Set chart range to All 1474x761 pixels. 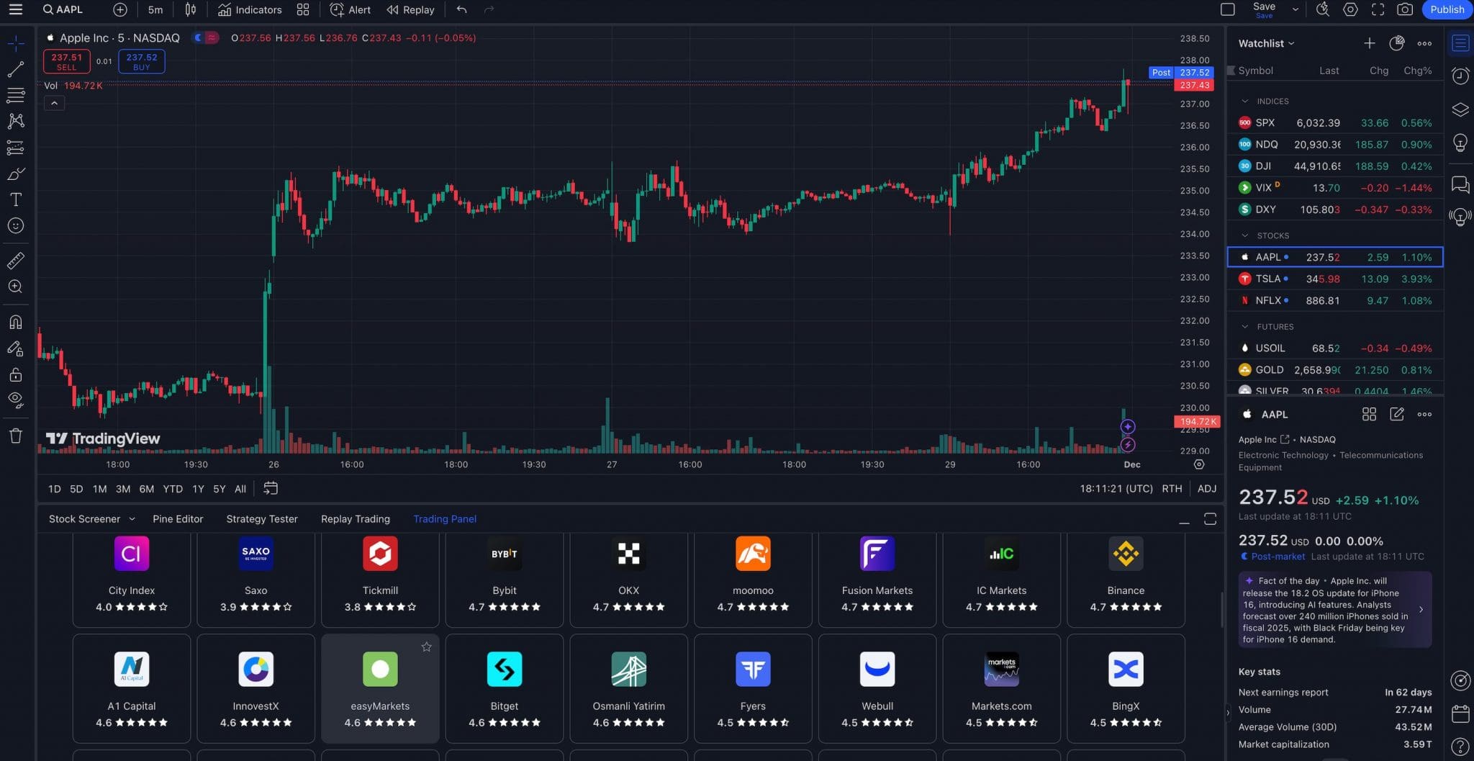click(x=240, y=489)
